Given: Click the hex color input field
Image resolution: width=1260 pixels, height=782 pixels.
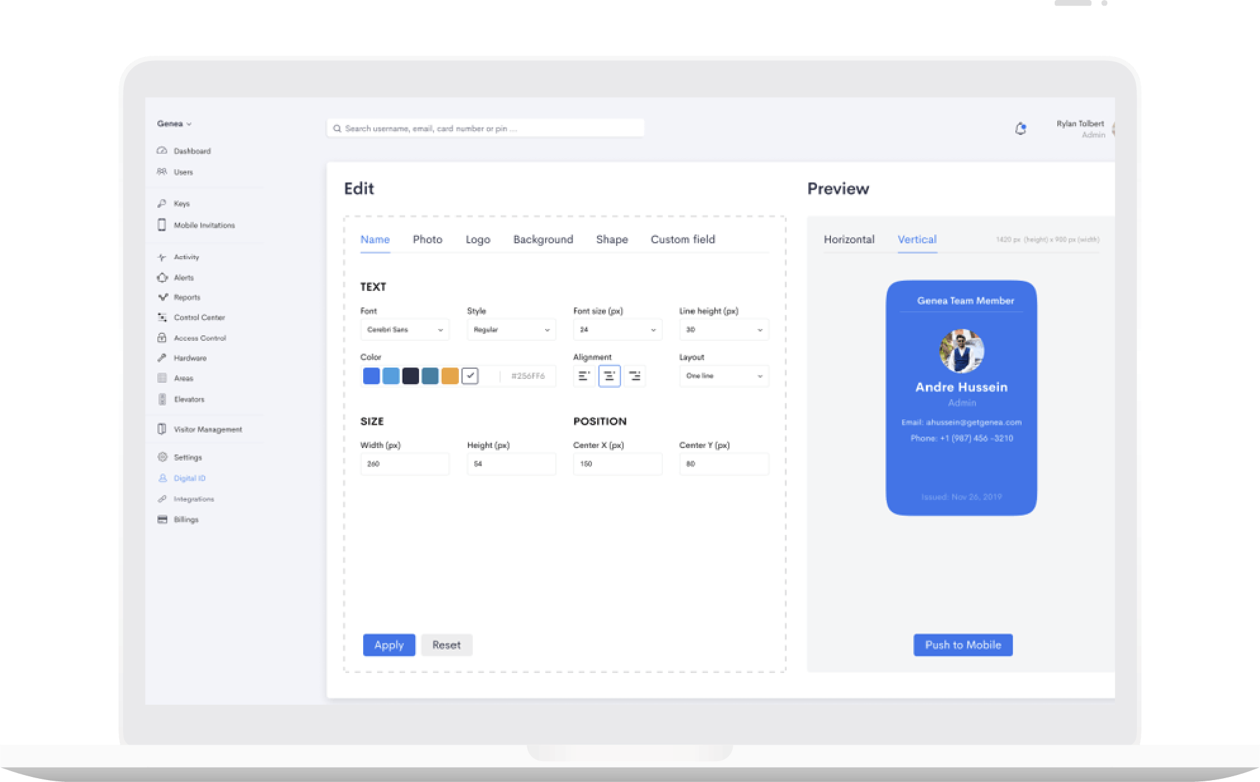Looking at the screenshot, I should pyautogui.click(x=528, y=376).
